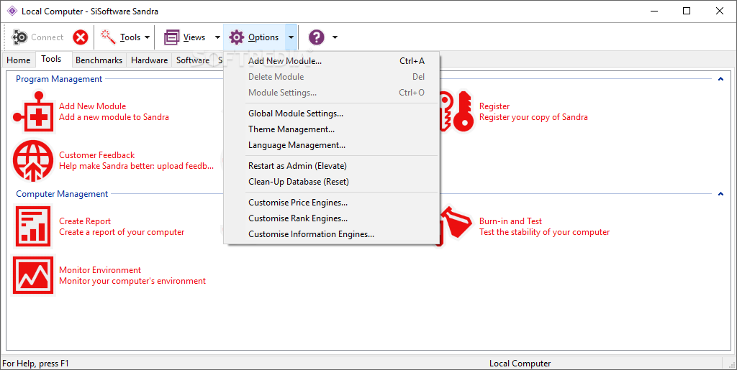737x370 pixels.
Task: Click the Options purple gear icon
Action: [236, 37]
